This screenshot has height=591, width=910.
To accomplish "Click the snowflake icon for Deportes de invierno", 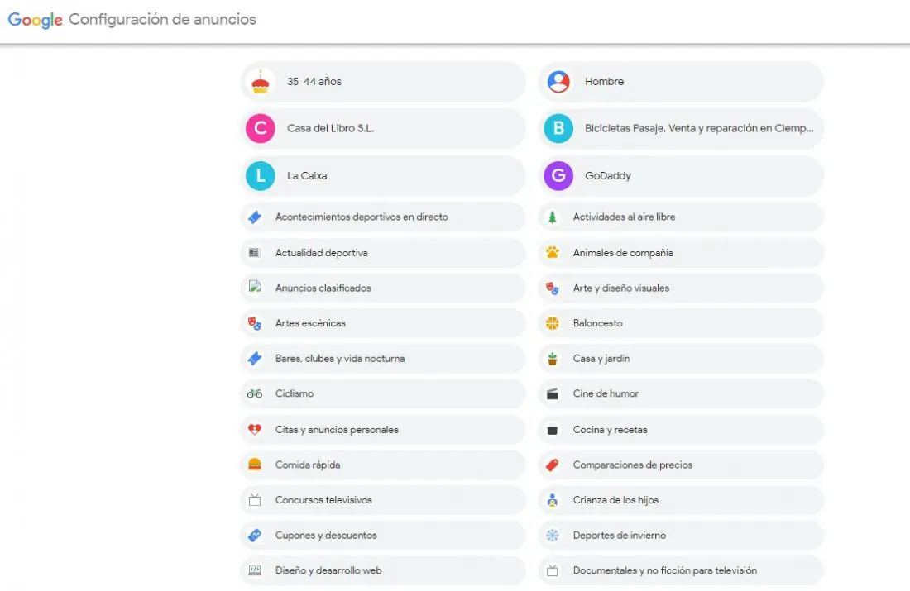I will [x=553, y=536].
